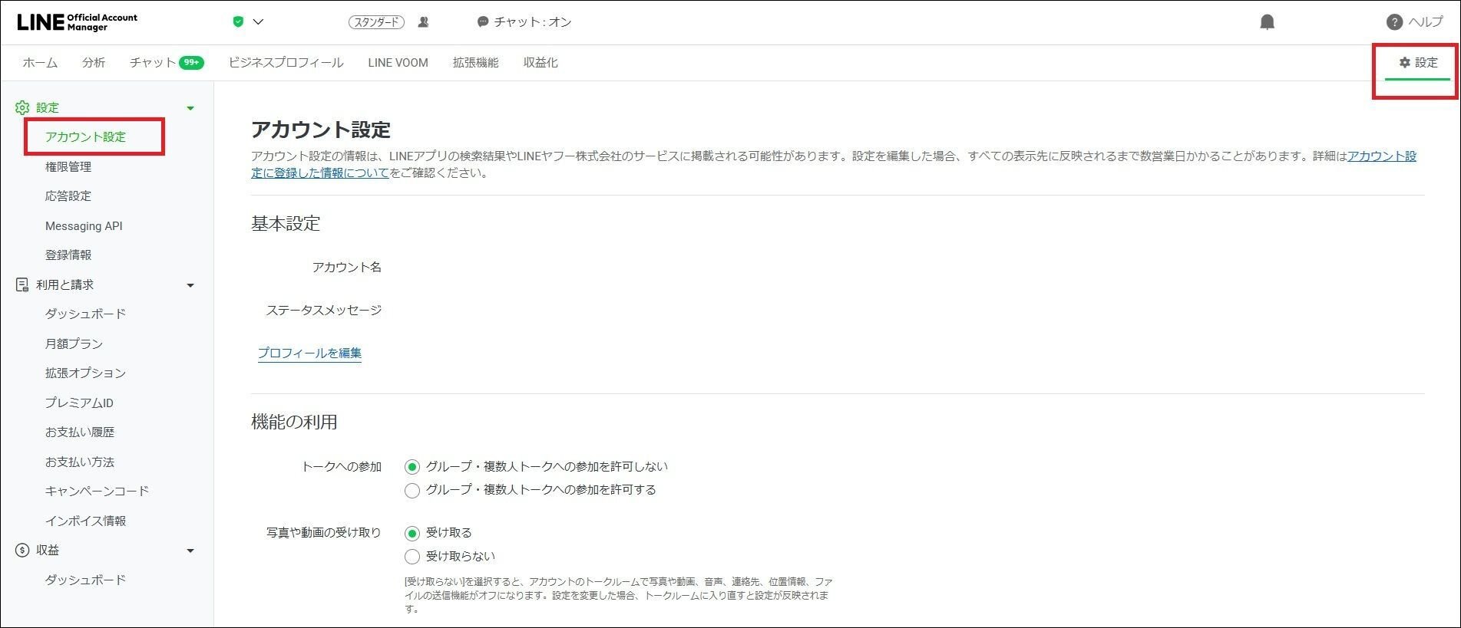
Task: Click the ステータスメッセージ field label
Action: pos(323,311)
